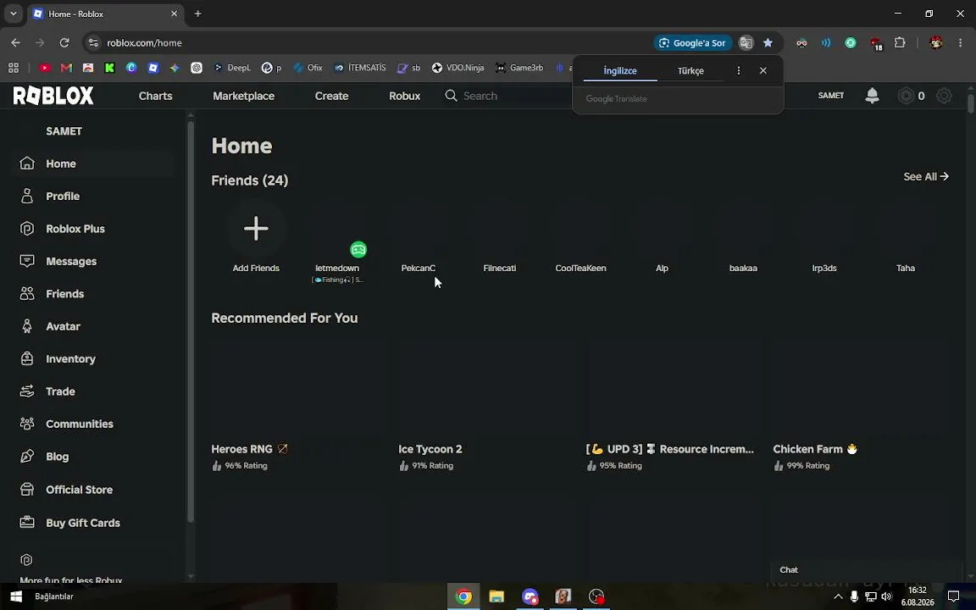Image resolution: width=976 pixels, height=610 pixels.
Task: Click letmedown's in-game status icon
Action: [358, 250]
